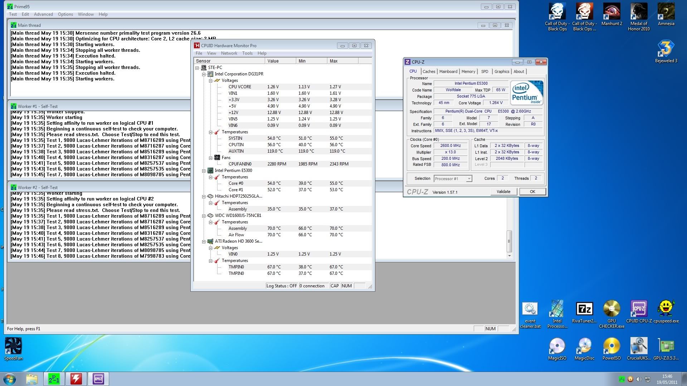Toggle Log Status OFF in HWMonitor status bar

click(x=281, y=286)
